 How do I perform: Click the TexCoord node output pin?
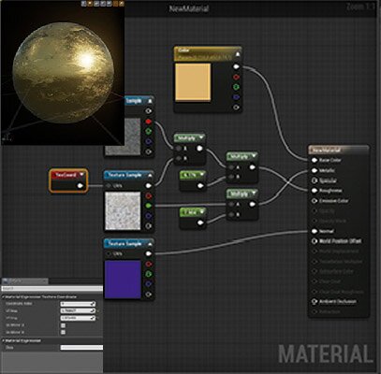81,186
